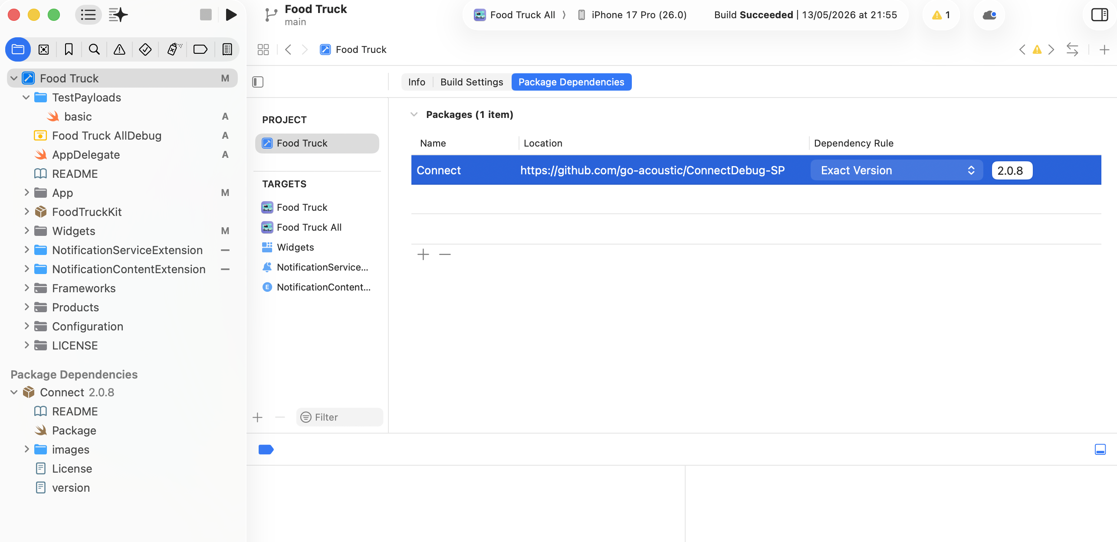Remove the selected package with minus button
This screenshot has height=542, width=1117.
click(445, 254)
